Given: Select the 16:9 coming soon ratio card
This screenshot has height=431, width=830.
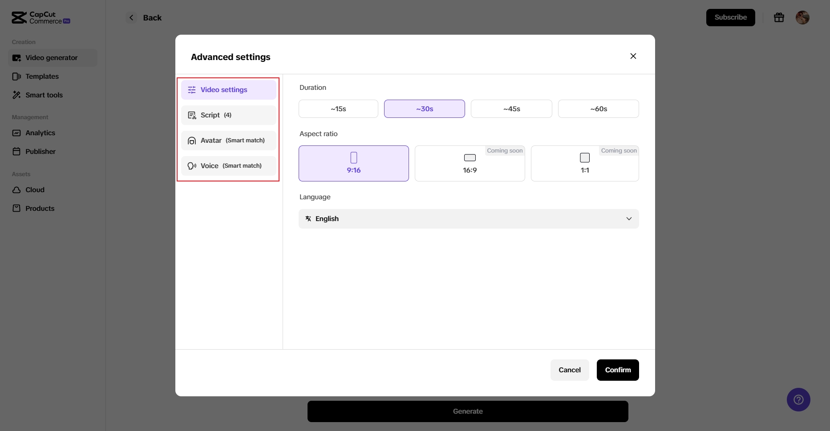Looking at the screenshot, I should [470, 163].
